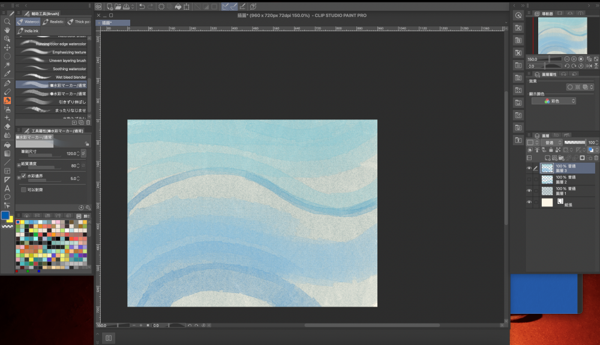Screen dimensions: 600x345
Task: Open brush size dynamics dropdown button
Action: [83, 153]
